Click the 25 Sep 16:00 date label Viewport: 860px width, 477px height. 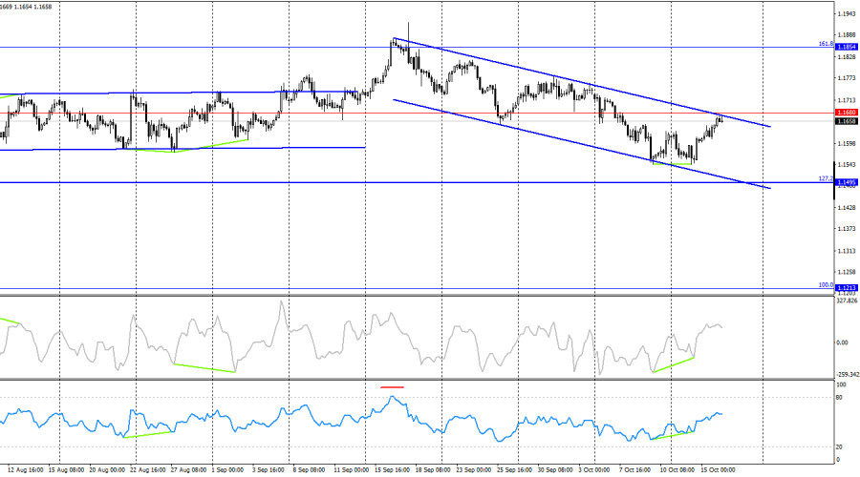tap(514, 470)
